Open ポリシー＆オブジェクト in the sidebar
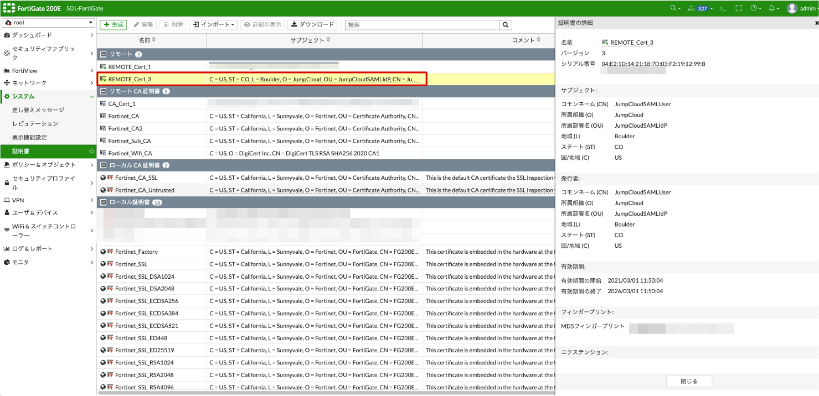Viewport: 819px width, 396px height. point(44,165)
